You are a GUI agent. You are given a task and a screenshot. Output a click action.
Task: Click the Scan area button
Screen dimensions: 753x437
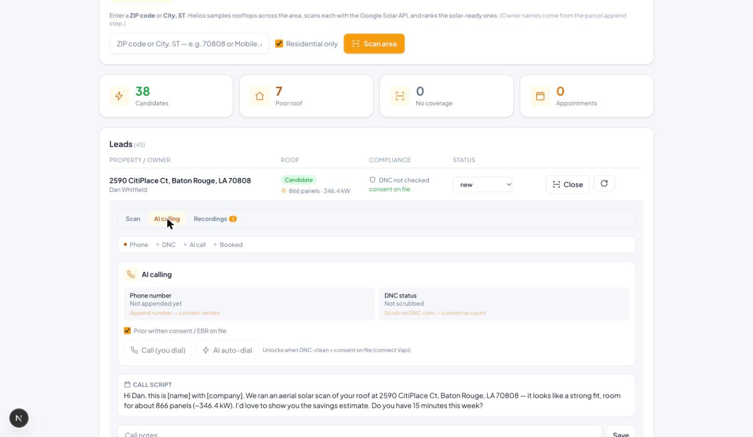point(374,44)
